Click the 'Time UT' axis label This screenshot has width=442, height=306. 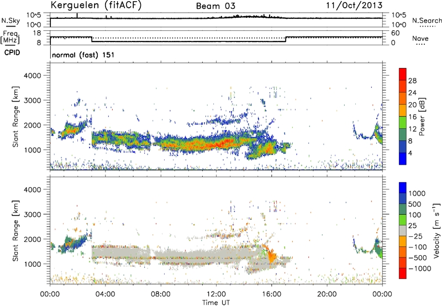216,303
